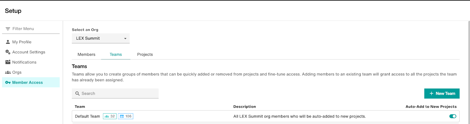Click the teams Search input field
This screenshot has width=470, height=124.
tap(115, 94)
